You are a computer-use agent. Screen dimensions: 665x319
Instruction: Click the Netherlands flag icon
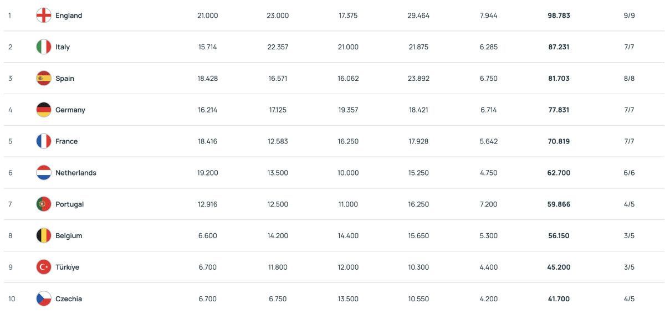44,173
